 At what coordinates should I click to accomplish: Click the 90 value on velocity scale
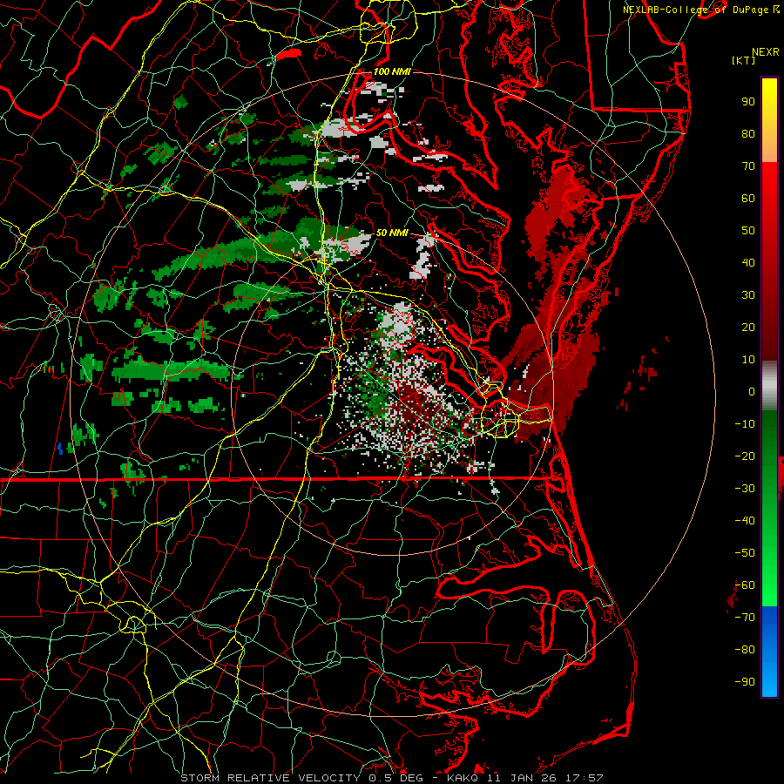click(x=748, y=102)
